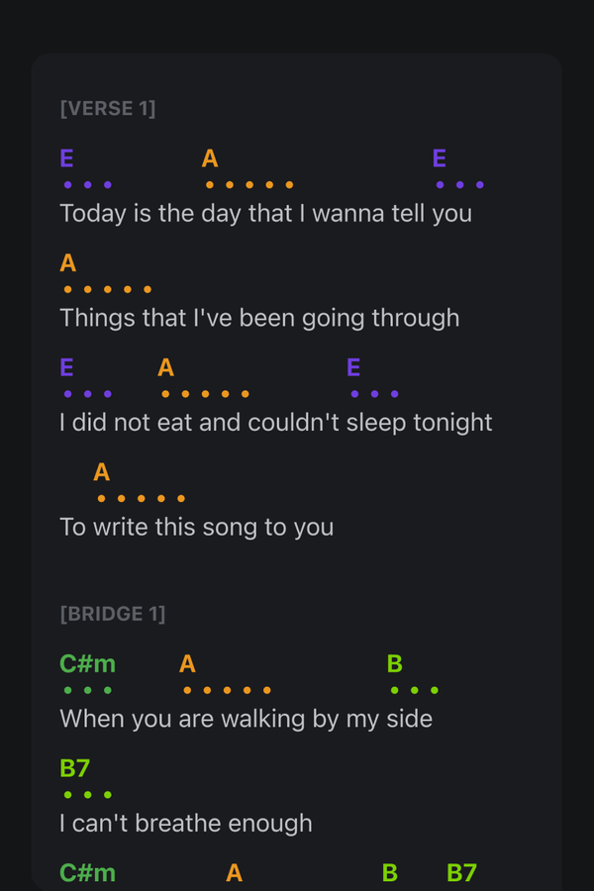The width and height of the screenshot is (594, 891).
Task: Tap the E chord above "I did"
Action: (x=66, y=368)
